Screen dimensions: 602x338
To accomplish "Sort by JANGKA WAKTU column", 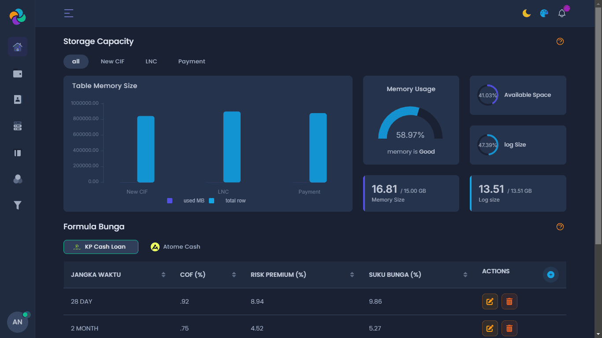I will tap(164, 275).
